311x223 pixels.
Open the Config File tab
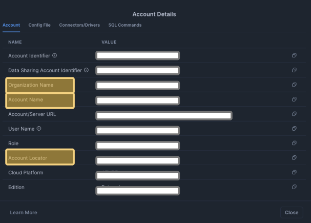[39, 25]
